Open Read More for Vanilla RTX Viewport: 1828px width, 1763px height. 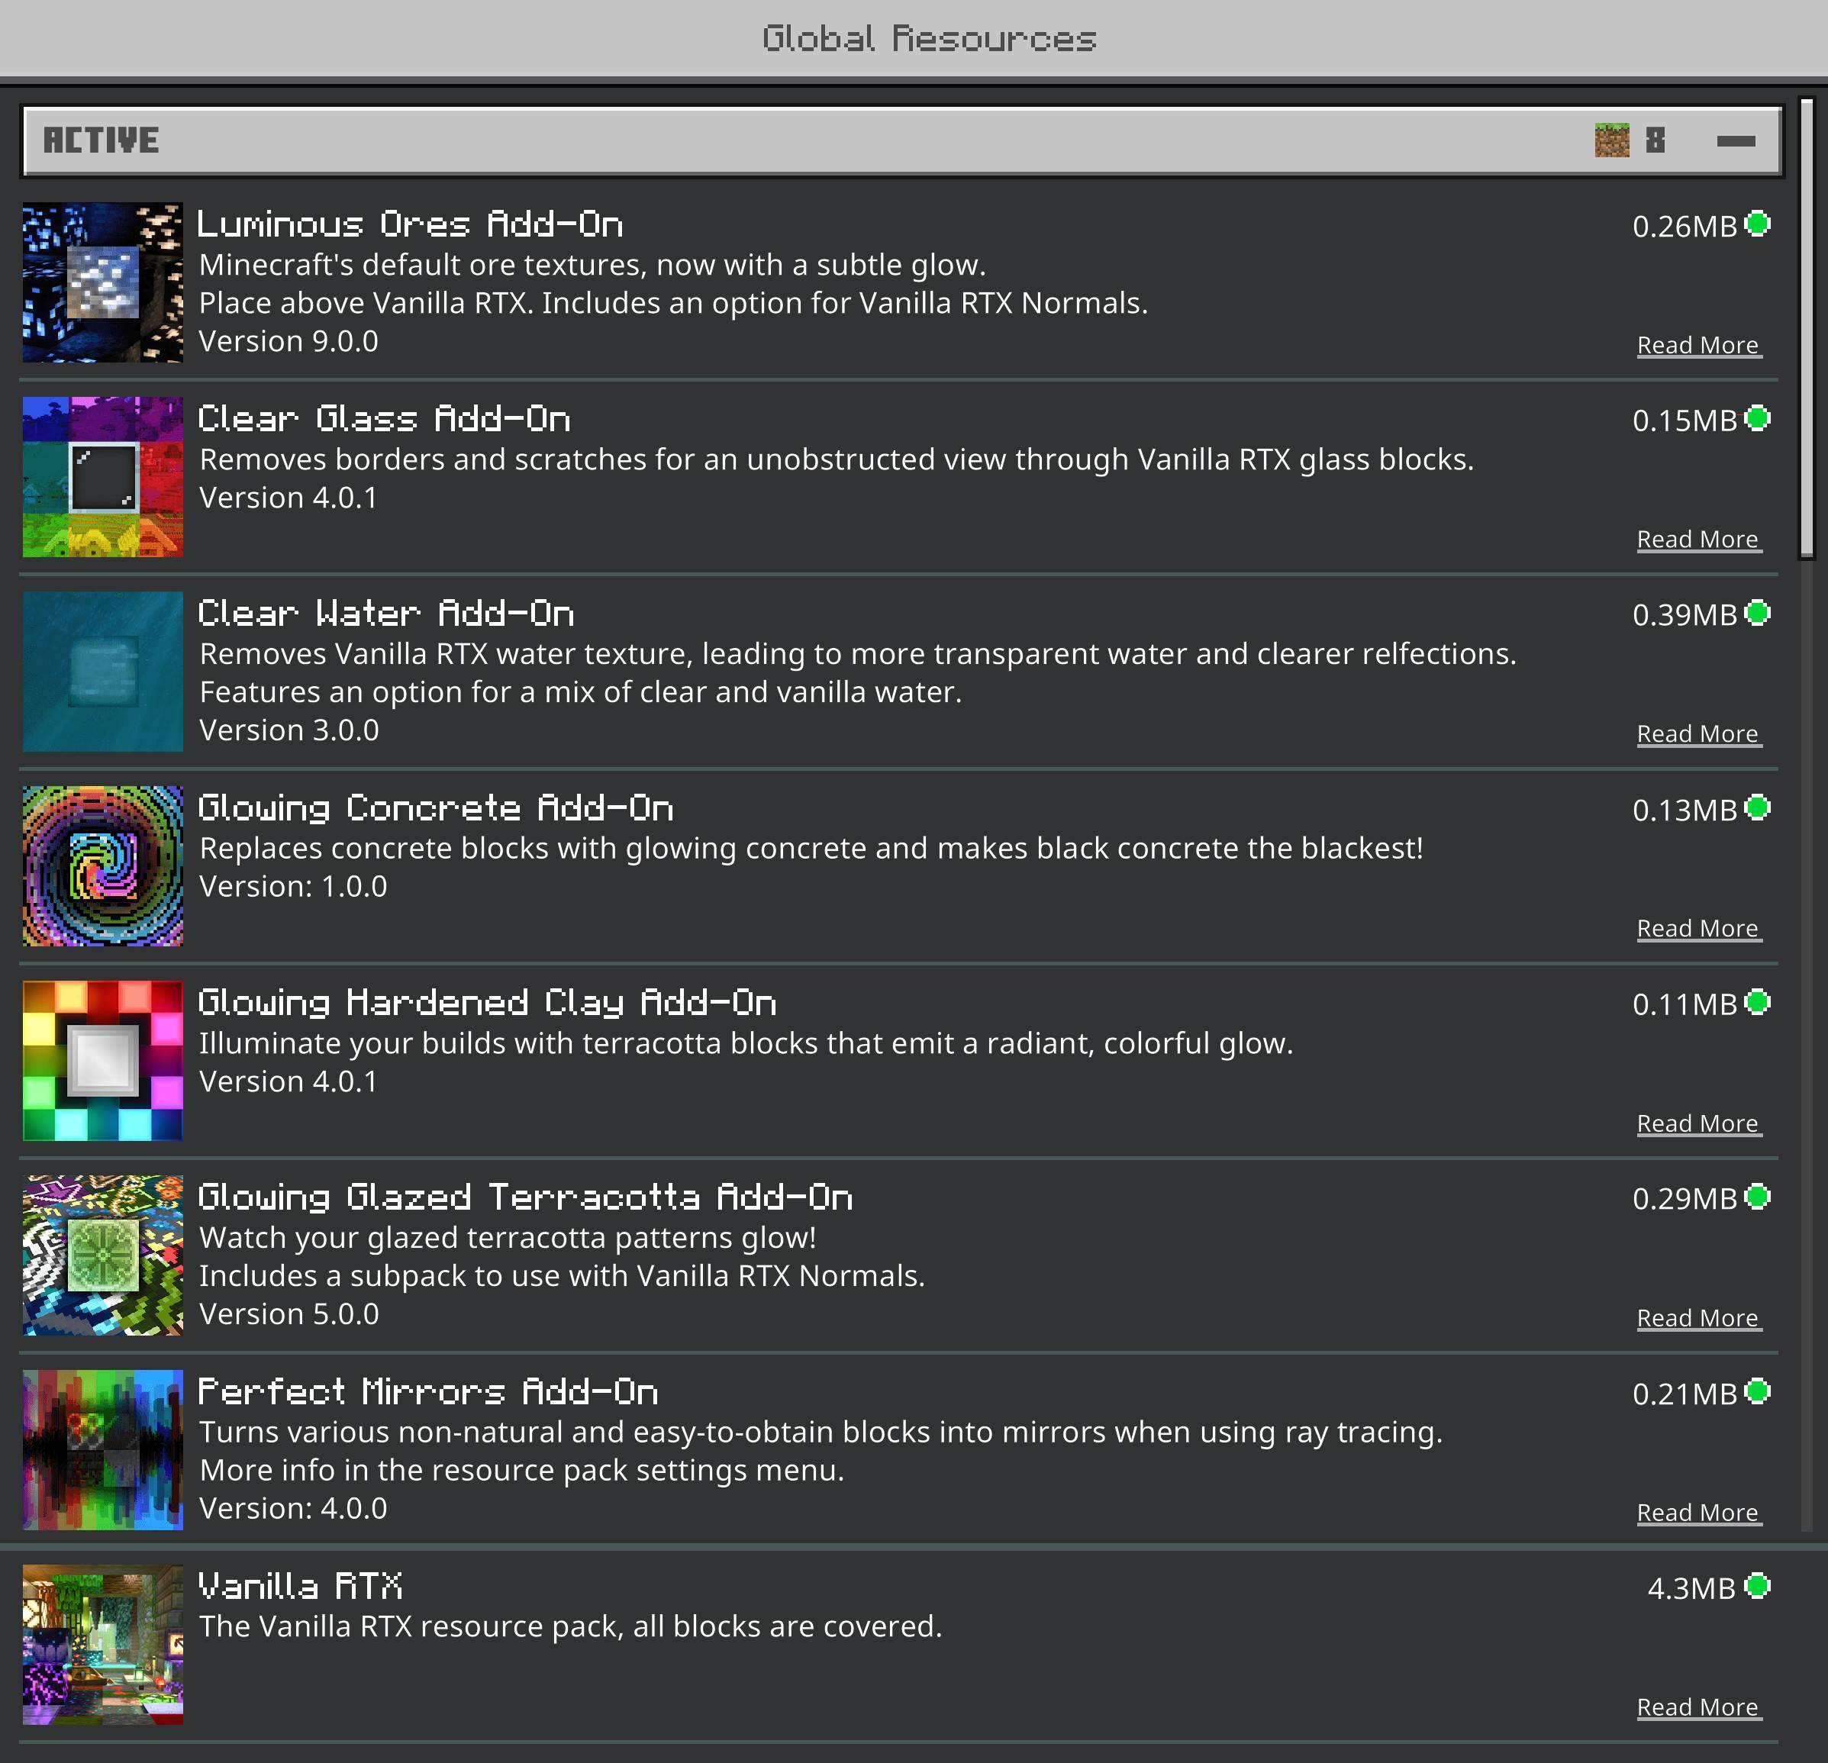(1697, 1707)
